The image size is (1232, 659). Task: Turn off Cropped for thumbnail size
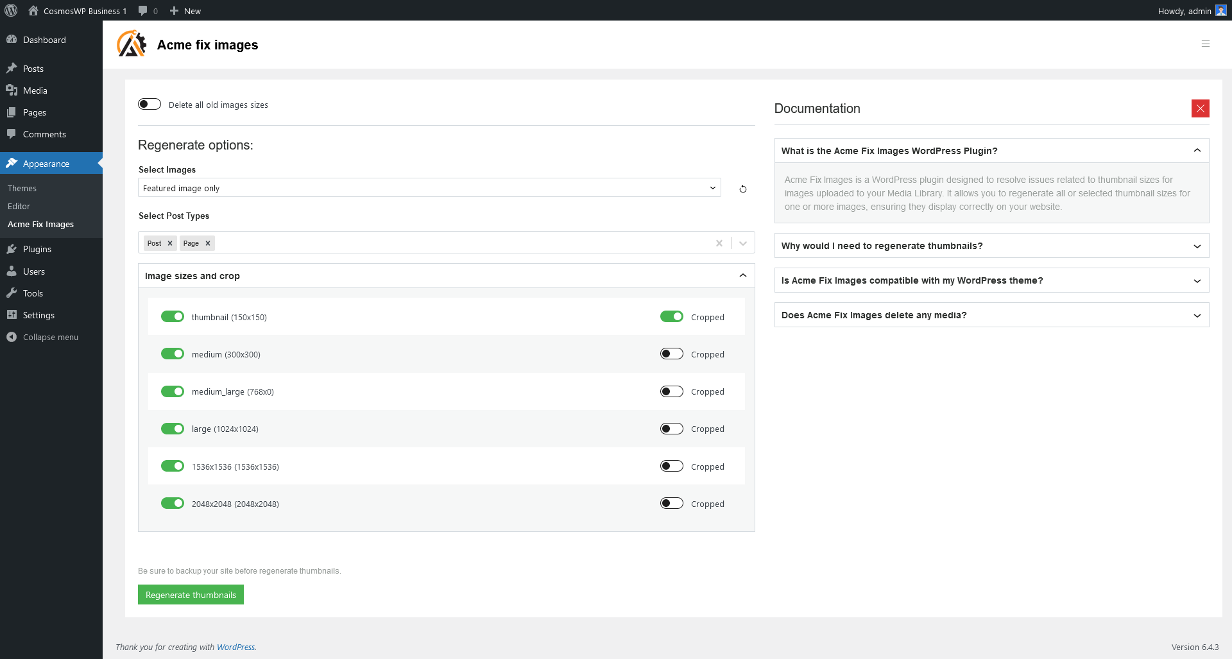672,316
